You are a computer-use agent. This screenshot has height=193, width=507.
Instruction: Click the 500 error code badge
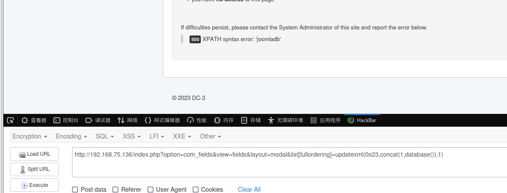tap(195, 39)
